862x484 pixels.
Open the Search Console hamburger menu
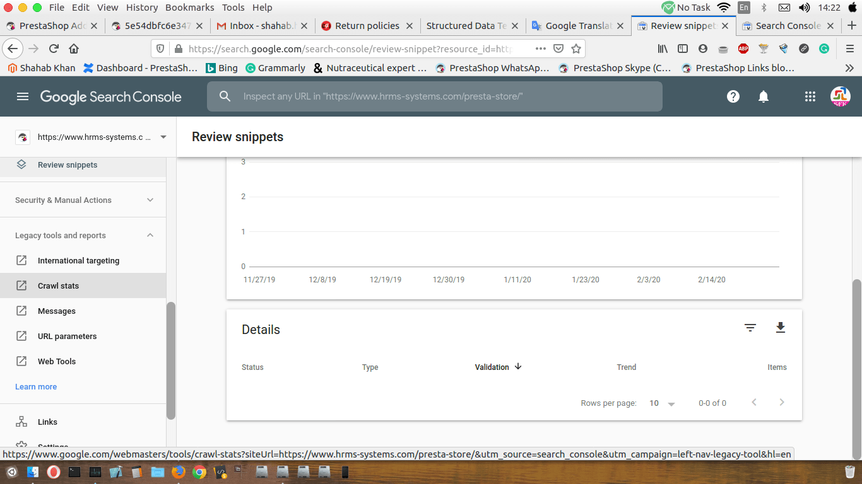tap(23, 96)
